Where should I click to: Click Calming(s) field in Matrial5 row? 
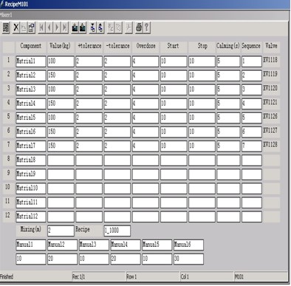tap(228, 118)
